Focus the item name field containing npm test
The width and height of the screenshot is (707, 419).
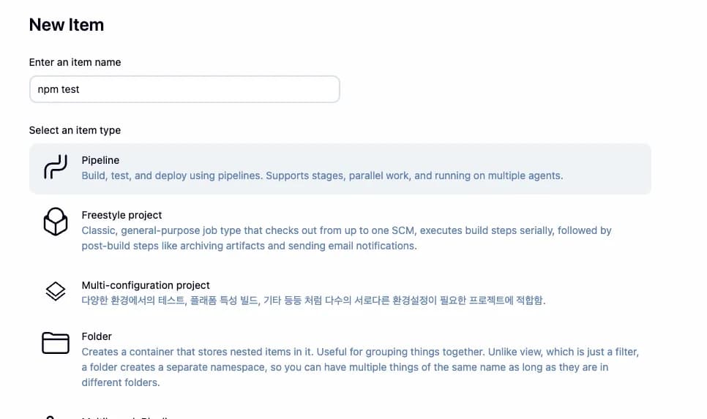[184, 89]
